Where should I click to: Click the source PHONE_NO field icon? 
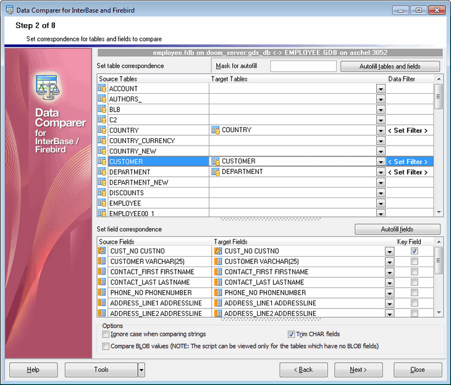coord(102,292)
